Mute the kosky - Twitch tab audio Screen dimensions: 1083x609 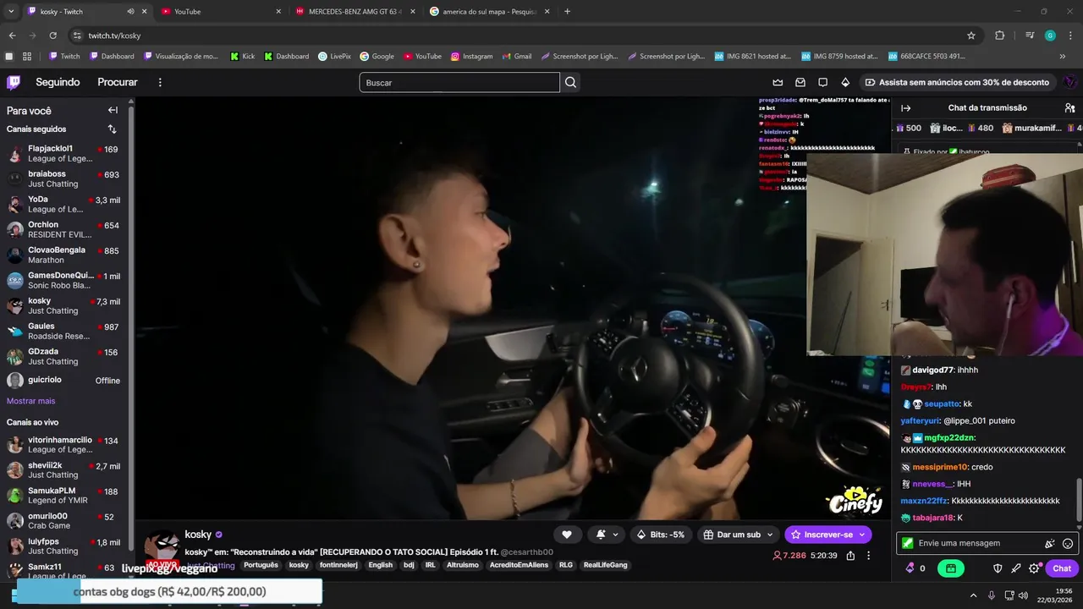tap(130, 12)
